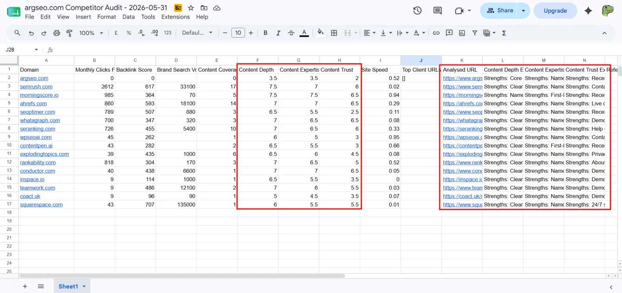Click the font size field showing 10
Viewport: 622px width, 293px height.
238,33
